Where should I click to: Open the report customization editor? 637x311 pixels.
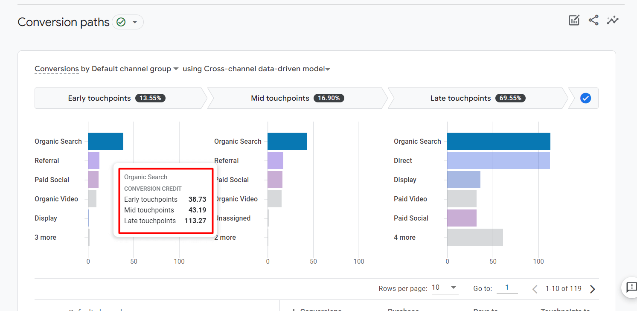[x=574, y=20]
